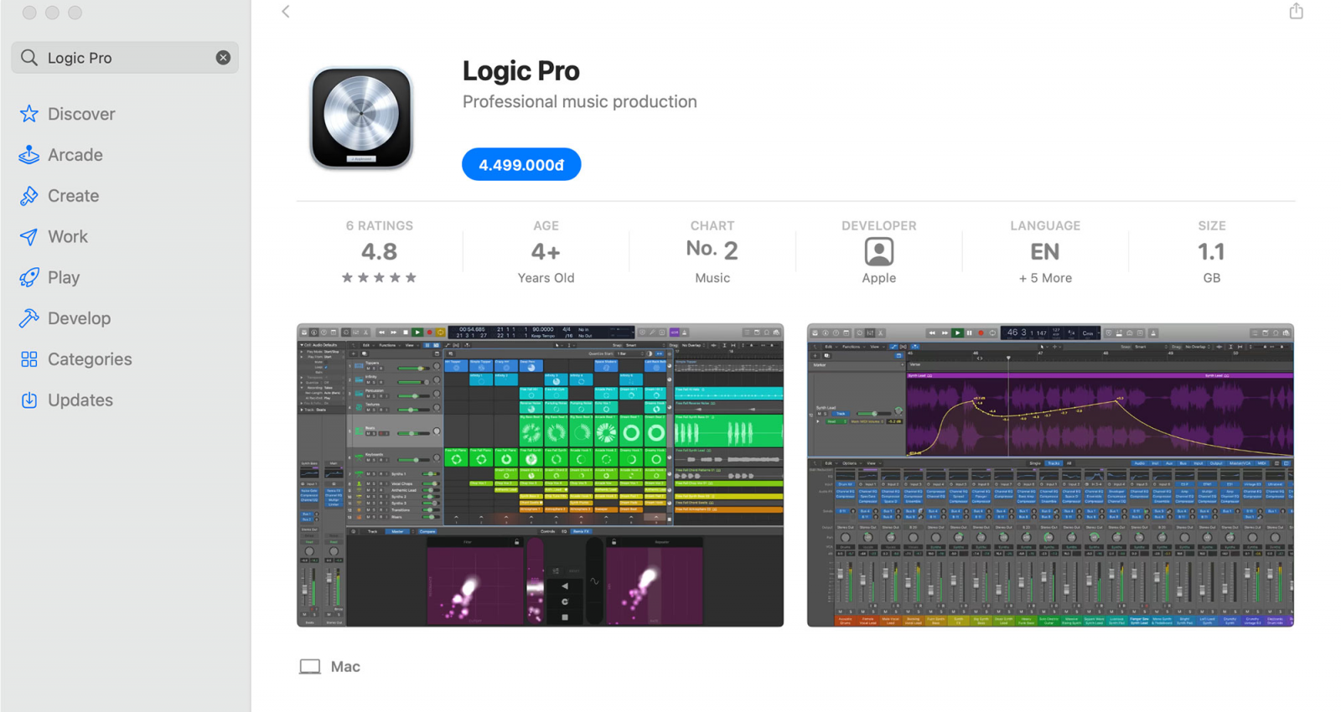Viewport: 1341px width, 712px height.
Task: Open the Create section
Action: [74, 196]
